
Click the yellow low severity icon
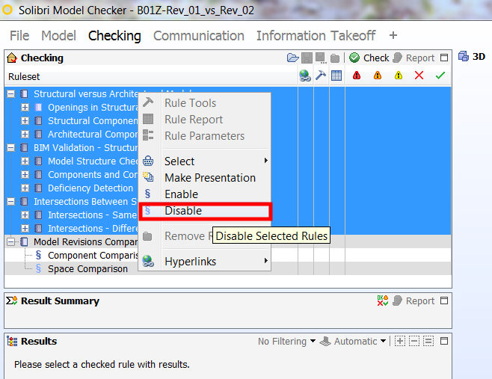pyautogui.click(x=399, y=76)
